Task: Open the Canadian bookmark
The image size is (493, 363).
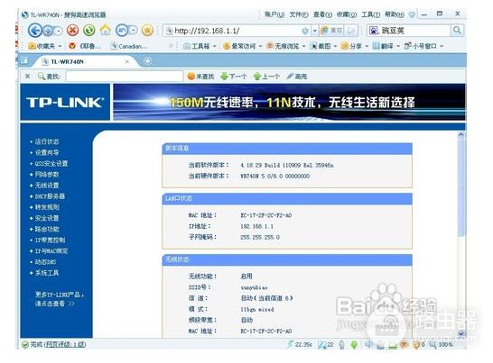Action: (129, 46)
